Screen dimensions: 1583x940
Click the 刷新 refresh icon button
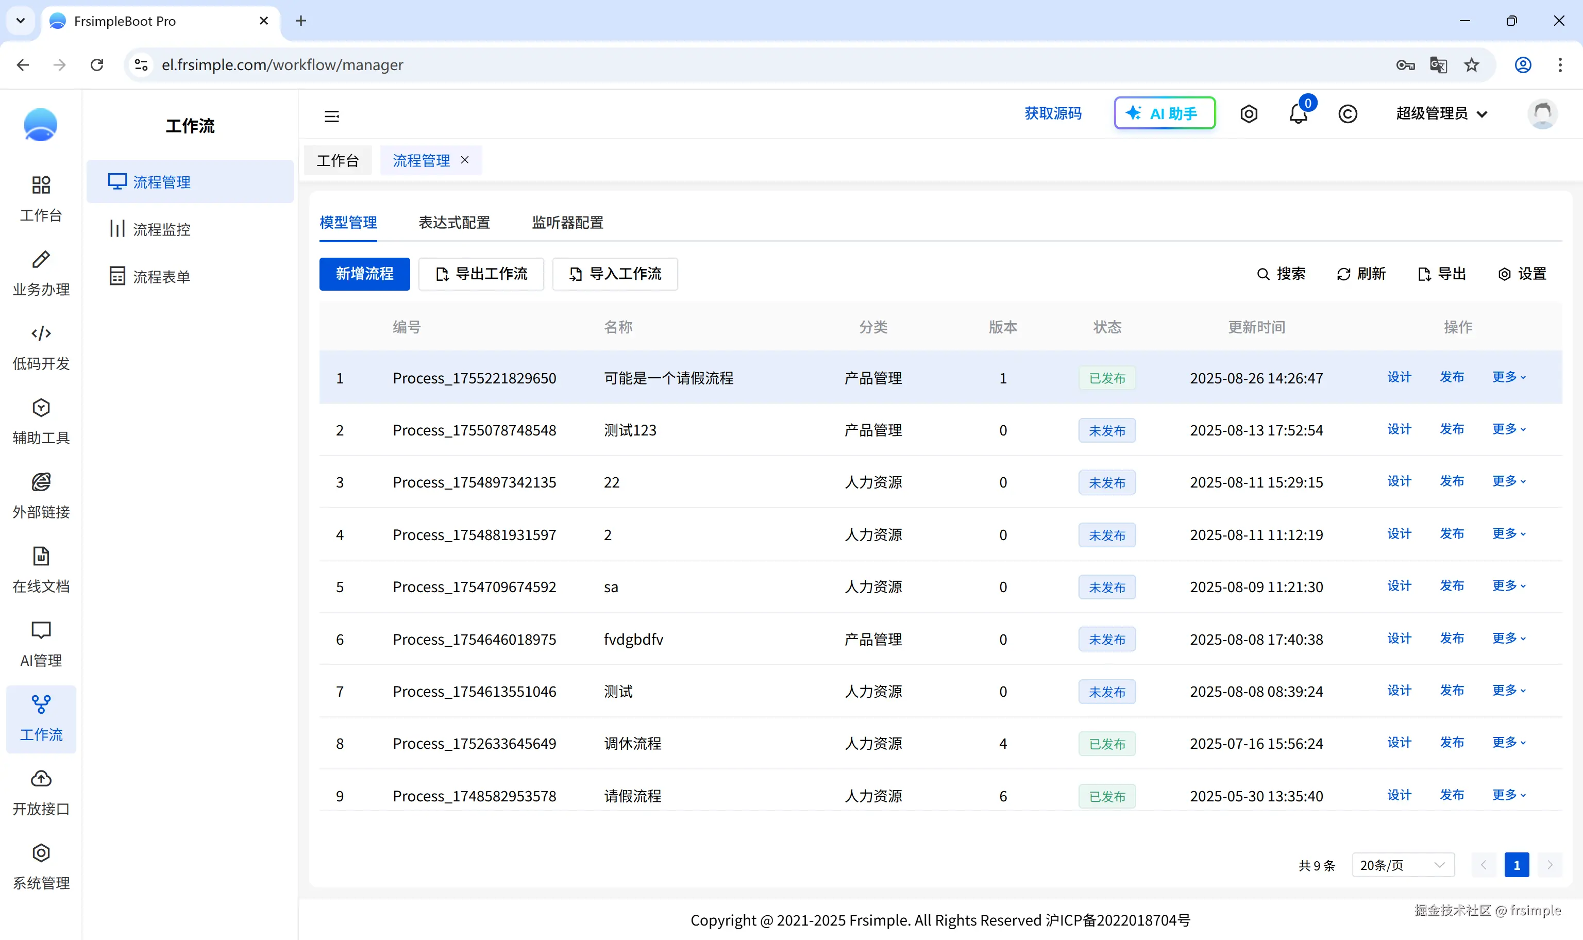pos(1361,274)
